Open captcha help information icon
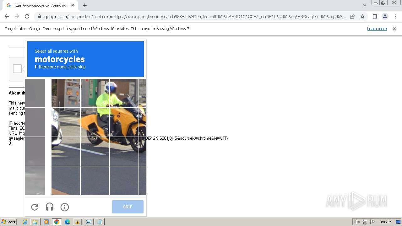The width and height of the screenshot is (402, 226). (x=65, y=207)
